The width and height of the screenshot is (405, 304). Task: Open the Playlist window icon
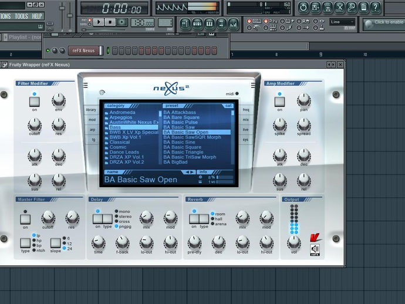(185, 25)
